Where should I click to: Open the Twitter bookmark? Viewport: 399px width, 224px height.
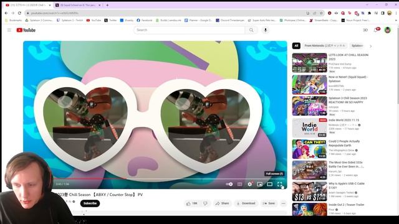pyautogui.click(x=110, y=20)
